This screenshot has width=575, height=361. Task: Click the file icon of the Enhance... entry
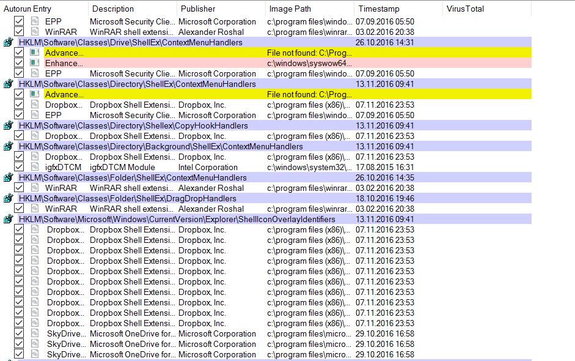point(35,63)
